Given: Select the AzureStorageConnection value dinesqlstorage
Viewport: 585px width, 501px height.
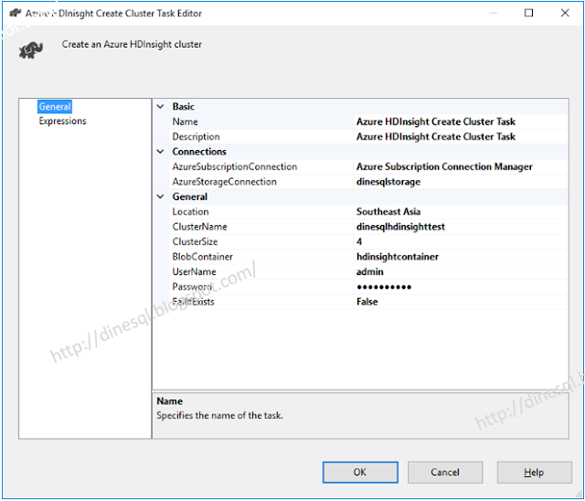Looking at the screenshot, I should pyautogui.click(x=461, y=182).
